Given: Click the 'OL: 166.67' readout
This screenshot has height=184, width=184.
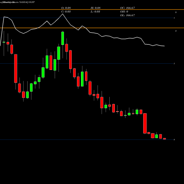Looking at the screenshot, I should 127,15.
